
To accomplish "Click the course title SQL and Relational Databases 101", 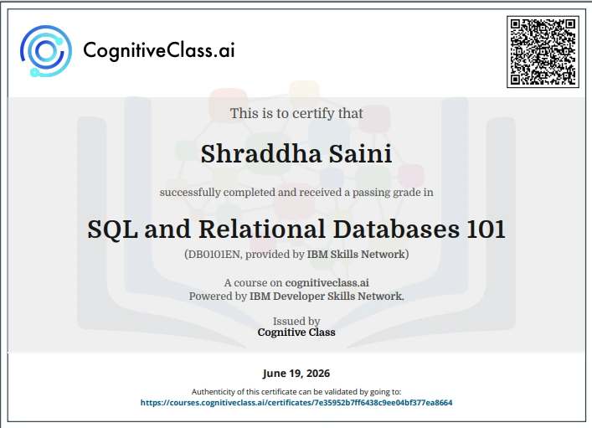I will point(296,229).
